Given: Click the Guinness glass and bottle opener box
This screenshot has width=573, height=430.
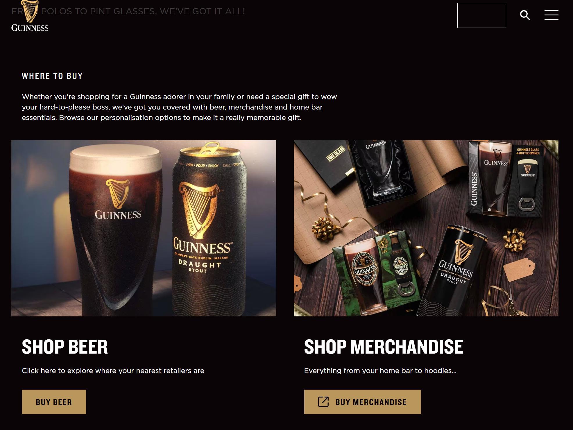Looking at the screenshot, I should tap(506, 179).
